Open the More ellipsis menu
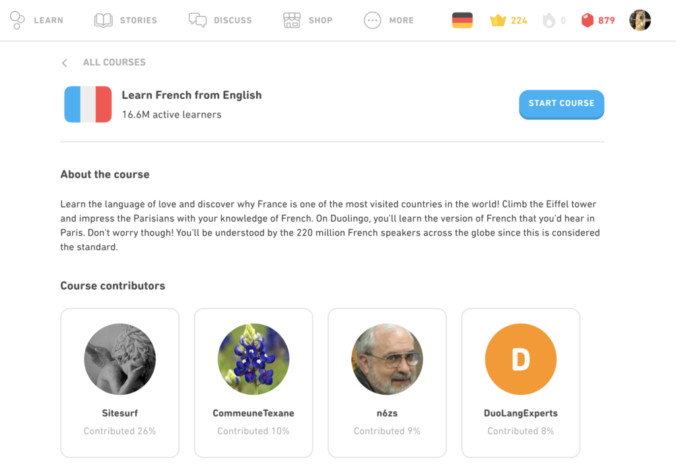The image size is (676, 470). click(x=372, y=20)
